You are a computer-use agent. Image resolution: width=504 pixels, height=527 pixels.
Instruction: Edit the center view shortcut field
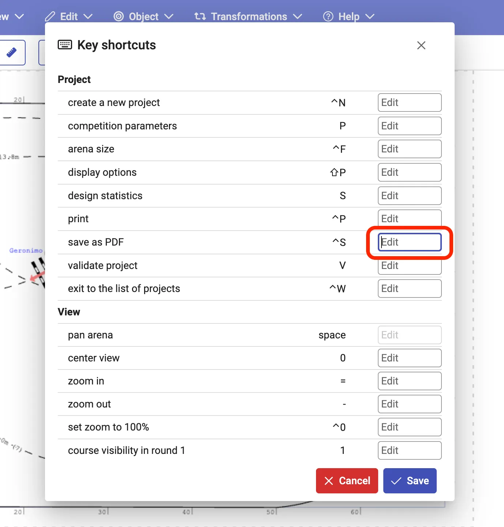[x=409, y=358]
